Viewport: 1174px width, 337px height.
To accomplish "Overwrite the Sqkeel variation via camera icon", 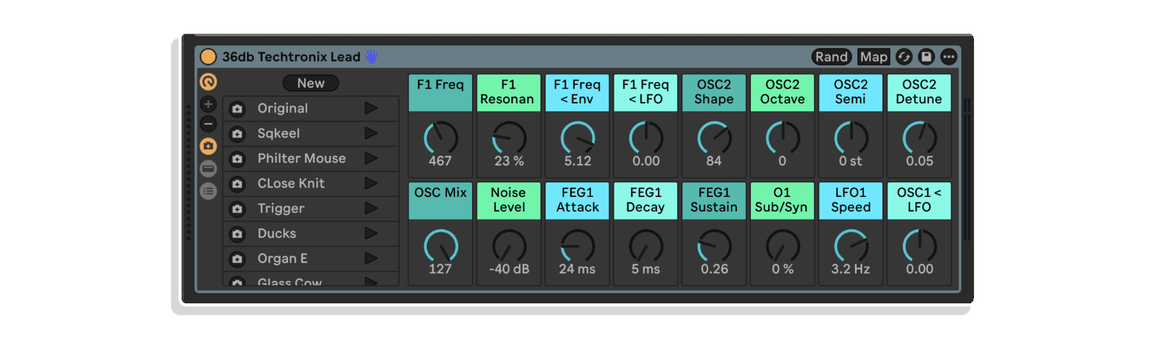I will (x=237, y=134).
